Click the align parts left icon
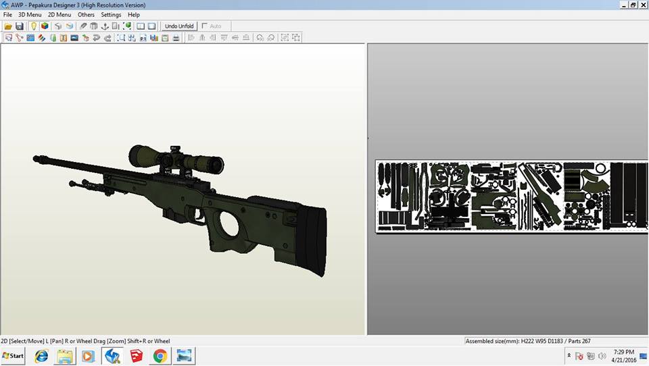 tap(191, 38)
